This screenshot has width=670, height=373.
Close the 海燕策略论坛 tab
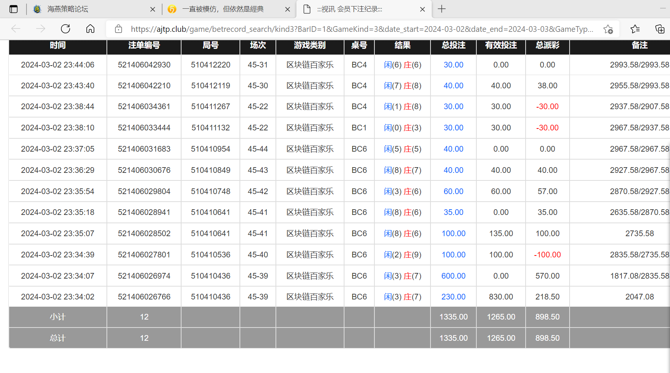click(153, 9)
